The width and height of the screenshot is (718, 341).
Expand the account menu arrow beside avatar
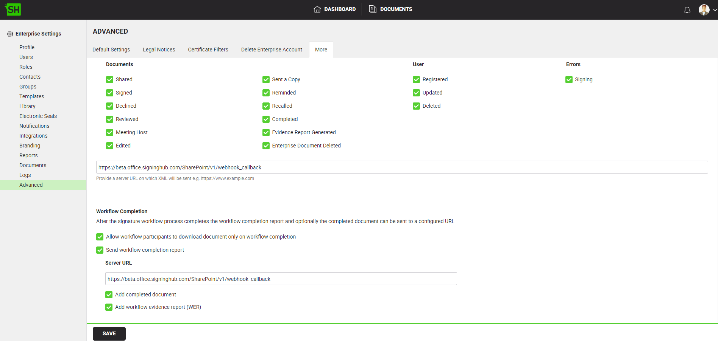715,10
